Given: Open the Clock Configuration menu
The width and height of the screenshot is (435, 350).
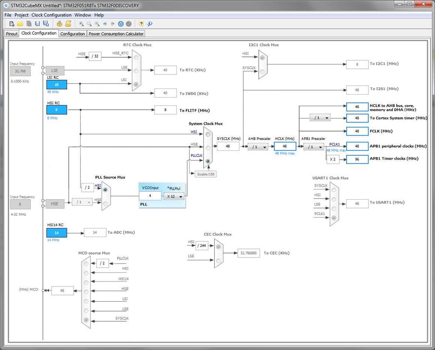Looking at the screenshot, I should 51,15.
